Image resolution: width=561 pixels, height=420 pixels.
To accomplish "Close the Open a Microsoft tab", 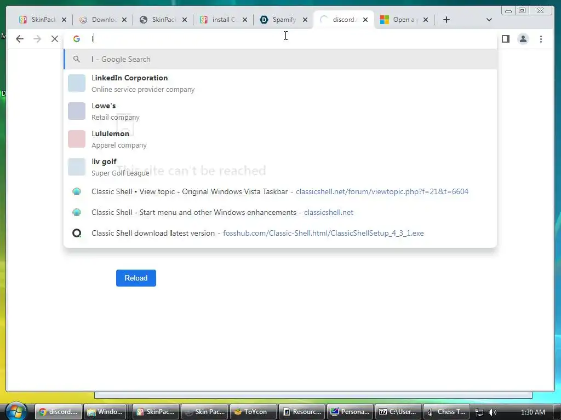I will (425, 20).
